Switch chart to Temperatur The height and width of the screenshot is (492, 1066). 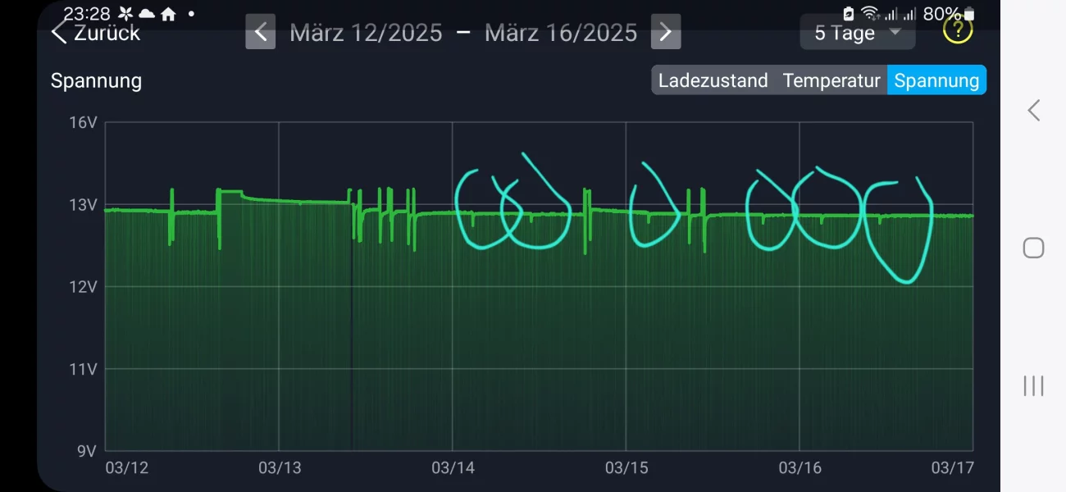[x=831, y=80]
